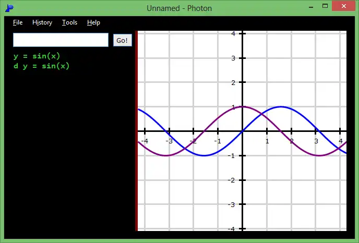Select the 'y = sin(x)' history entry
The width and height of the screenshot is (359, 243).
37,56
